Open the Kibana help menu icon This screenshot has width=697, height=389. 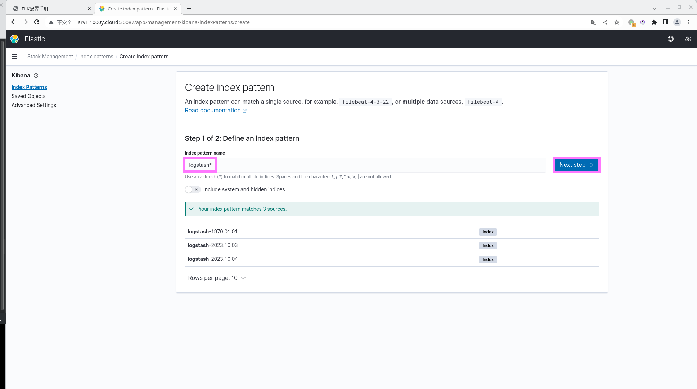[671, 39]
